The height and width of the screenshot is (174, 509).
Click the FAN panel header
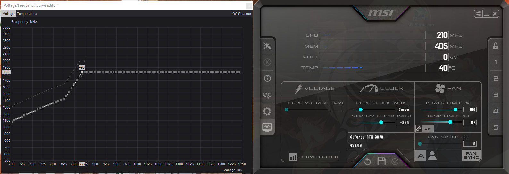coord(448,88)
